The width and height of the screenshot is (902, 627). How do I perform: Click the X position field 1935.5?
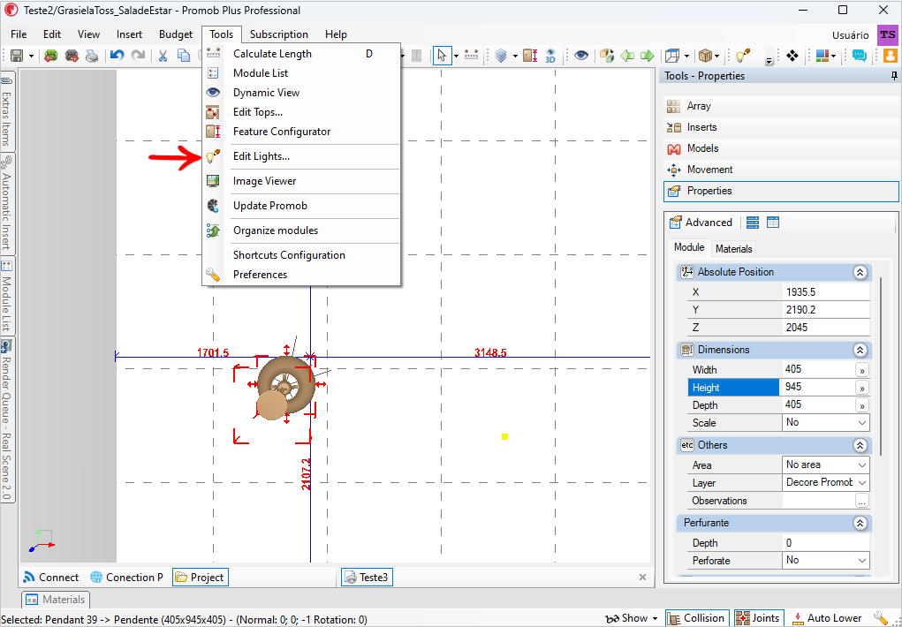coord(825,292)
